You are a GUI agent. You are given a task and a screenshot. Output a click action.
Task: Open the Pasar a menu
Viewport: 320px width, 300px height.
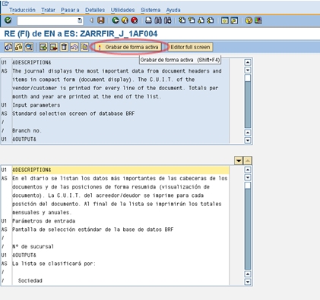(70, 10)
